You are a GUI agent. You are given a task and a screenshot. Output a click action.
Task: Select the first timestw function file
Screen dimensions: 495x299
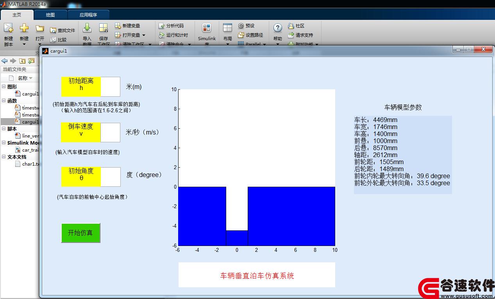(27, 108)
